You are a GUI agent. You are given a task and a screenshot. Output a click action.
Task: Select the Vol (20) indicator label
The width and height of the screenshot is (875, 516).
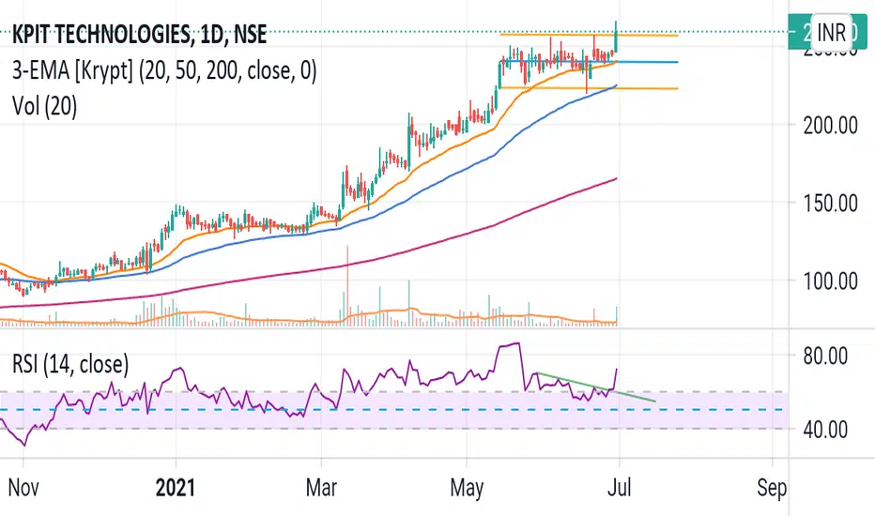click(45, 106)
